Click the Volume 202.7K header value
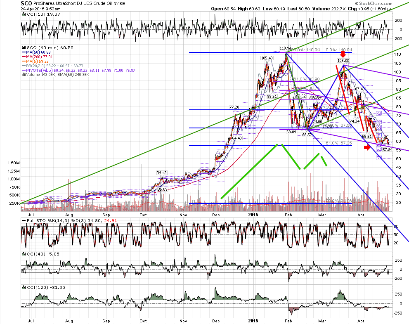Image resolution: width=409 pixels, height=324 pixels. click(329, 9)
